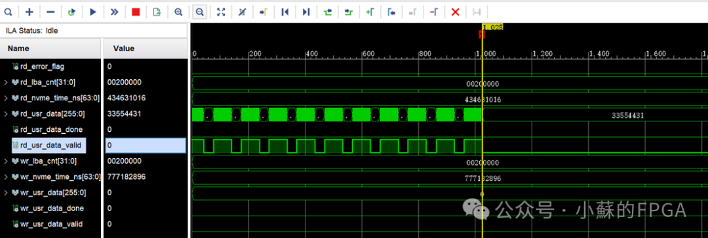
Task: Expand wr_nvme_time_ns[63:0] bus
Action: pos(5,177)
